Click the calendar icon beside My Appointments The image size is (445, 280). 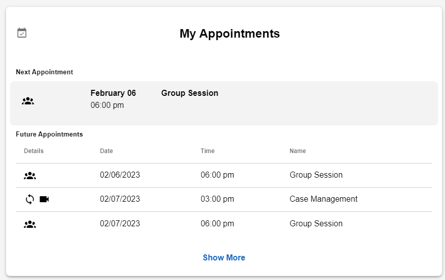click(x=22, y=33)
